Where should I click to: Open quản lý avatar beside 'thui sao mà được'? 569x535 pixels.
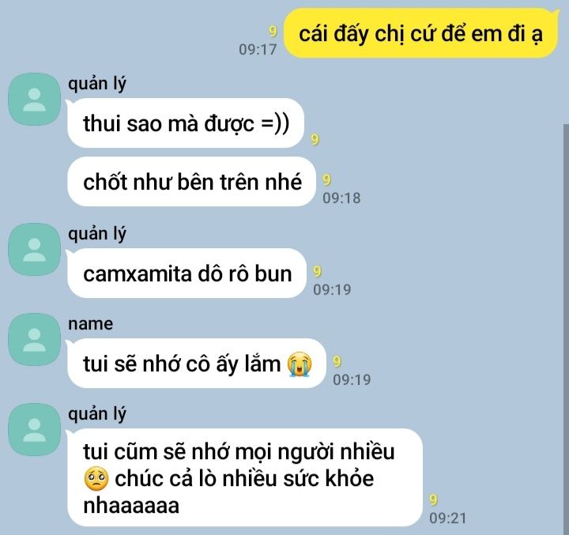35,99
